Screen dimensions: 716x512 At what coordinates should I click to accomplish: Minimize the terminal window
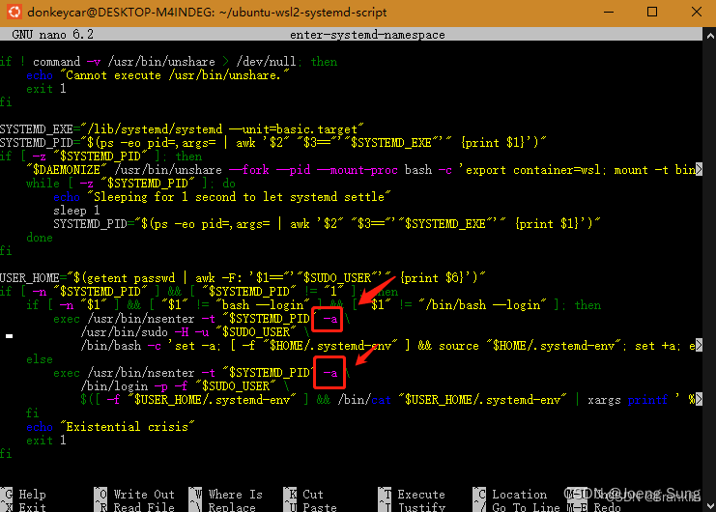[608, 12]
